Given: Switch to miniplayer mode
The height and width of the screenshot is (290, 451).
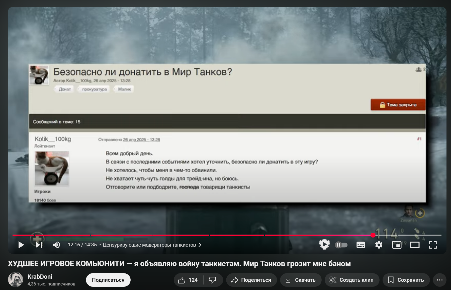Looking at the screenshot, I should (397, 245).
